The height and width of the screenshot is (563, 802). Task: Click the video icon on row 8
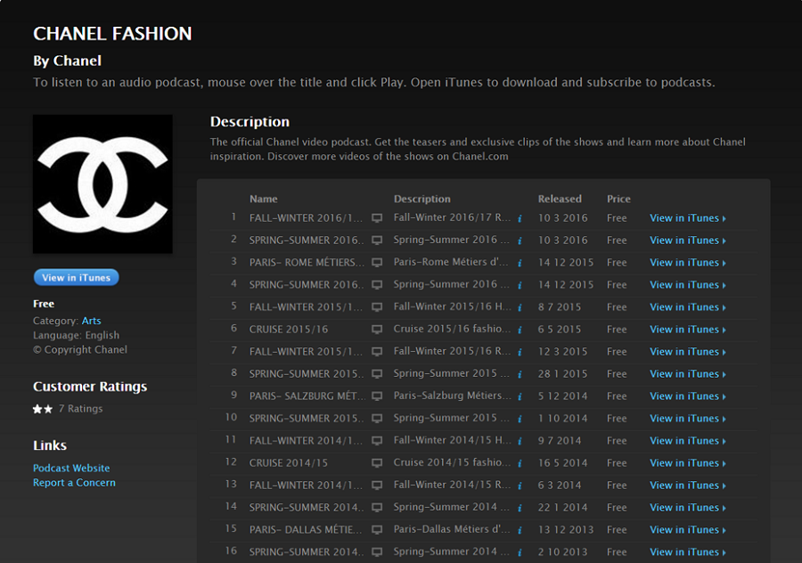pos(377,374)
